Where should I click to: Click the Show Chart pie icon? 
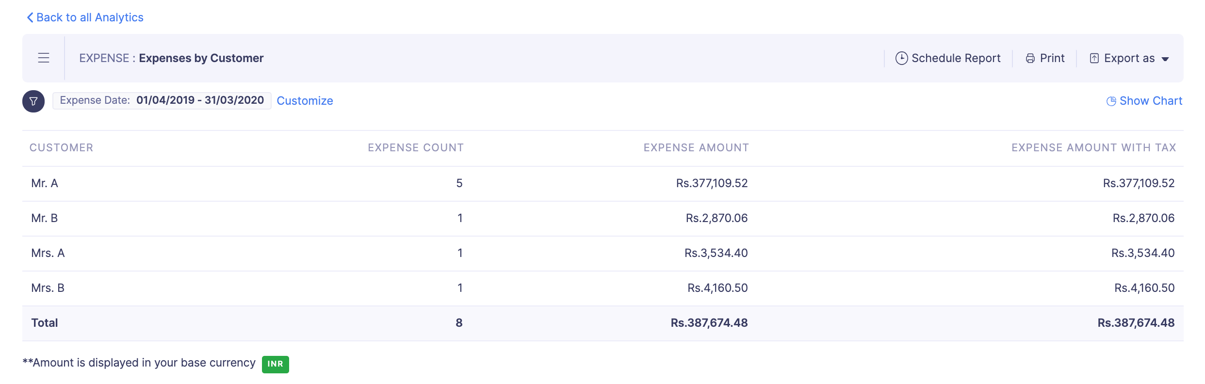click(1111, 101)
